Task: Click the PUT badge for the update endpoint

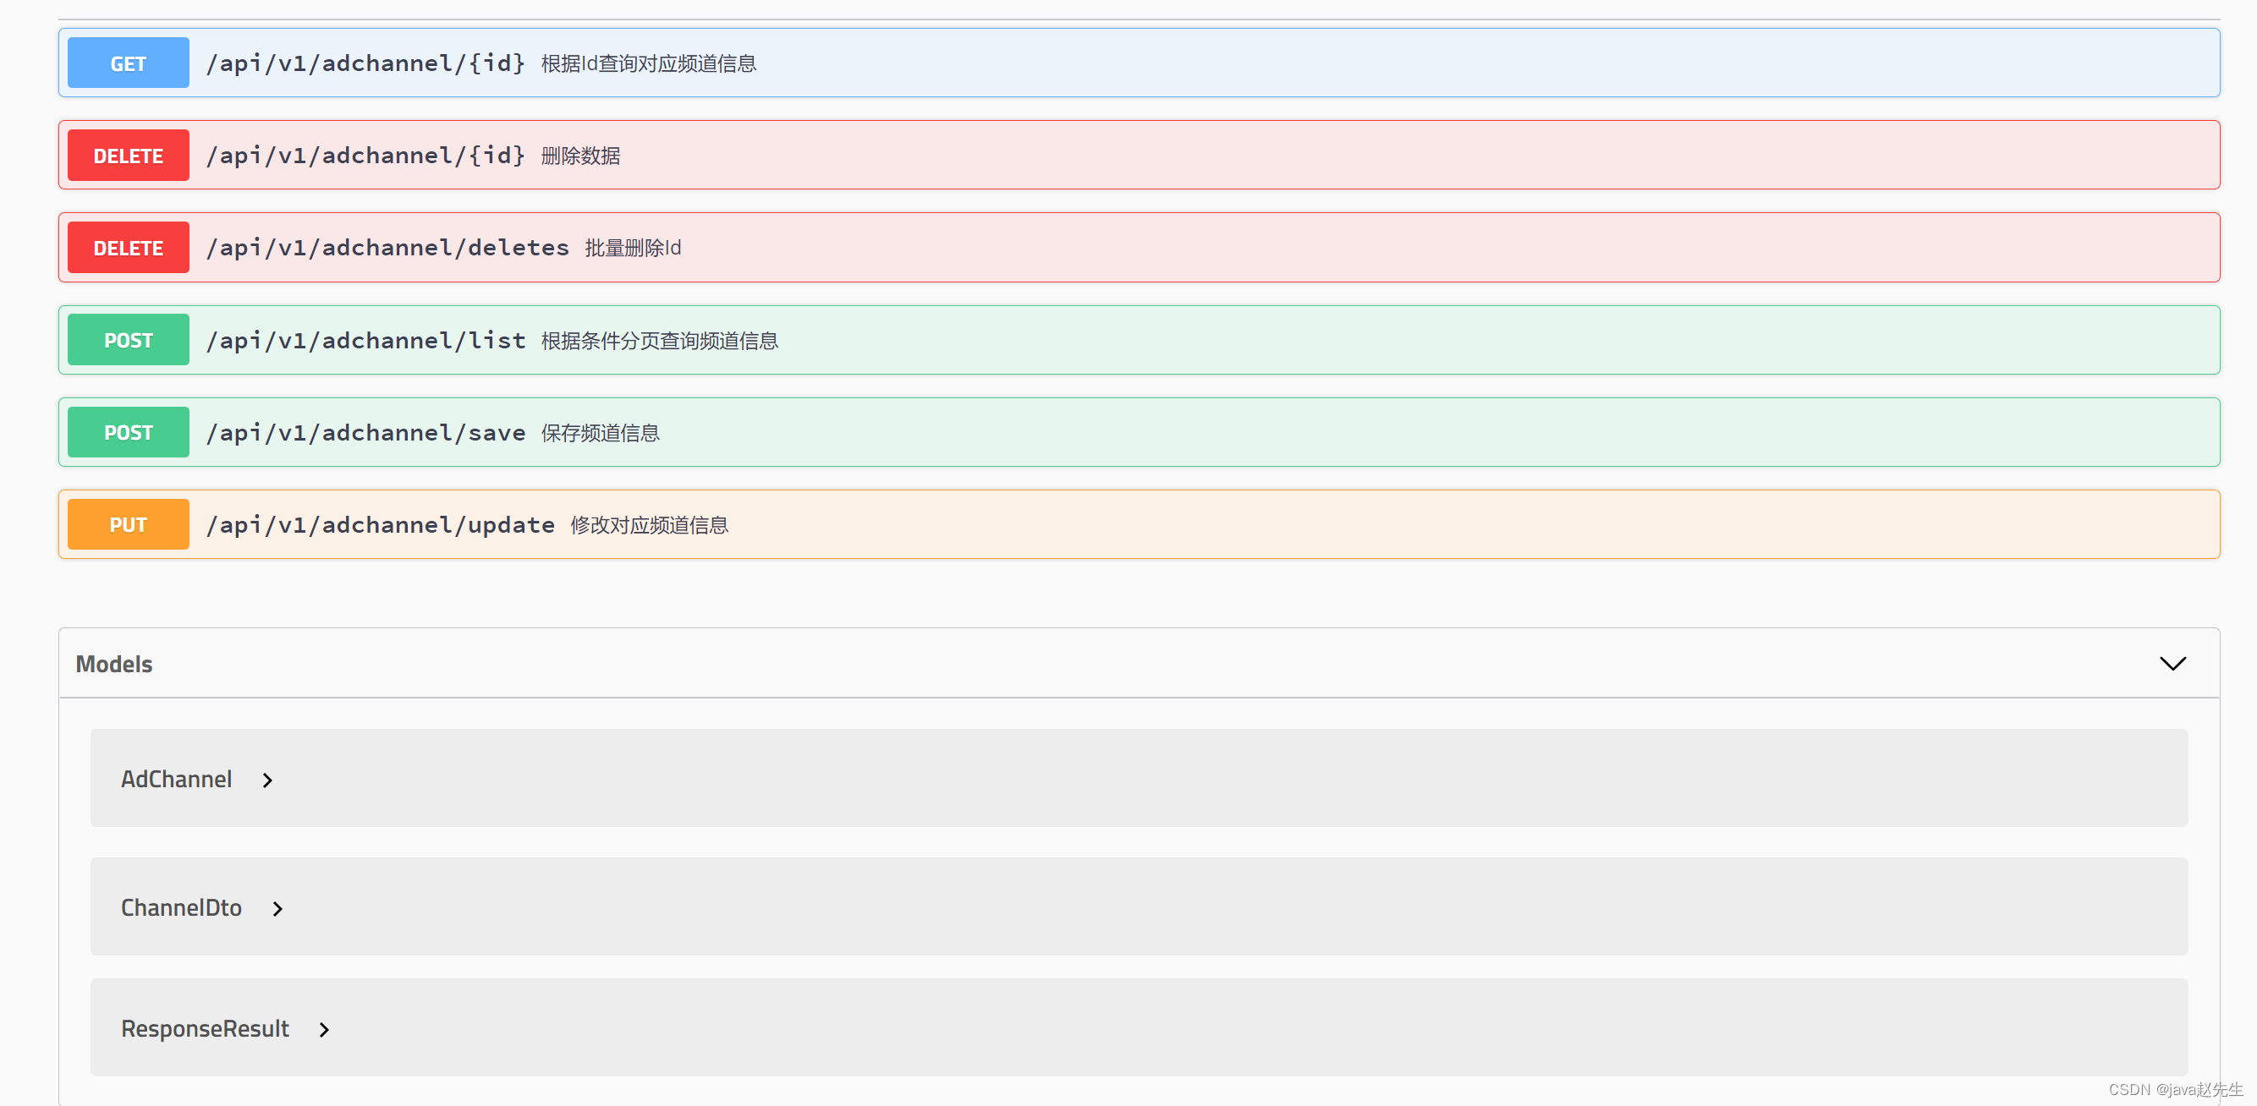Action: point(127,523)
